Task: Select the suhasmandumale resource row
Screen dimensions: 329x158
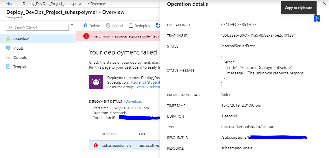Action: (x=117, y=145)
